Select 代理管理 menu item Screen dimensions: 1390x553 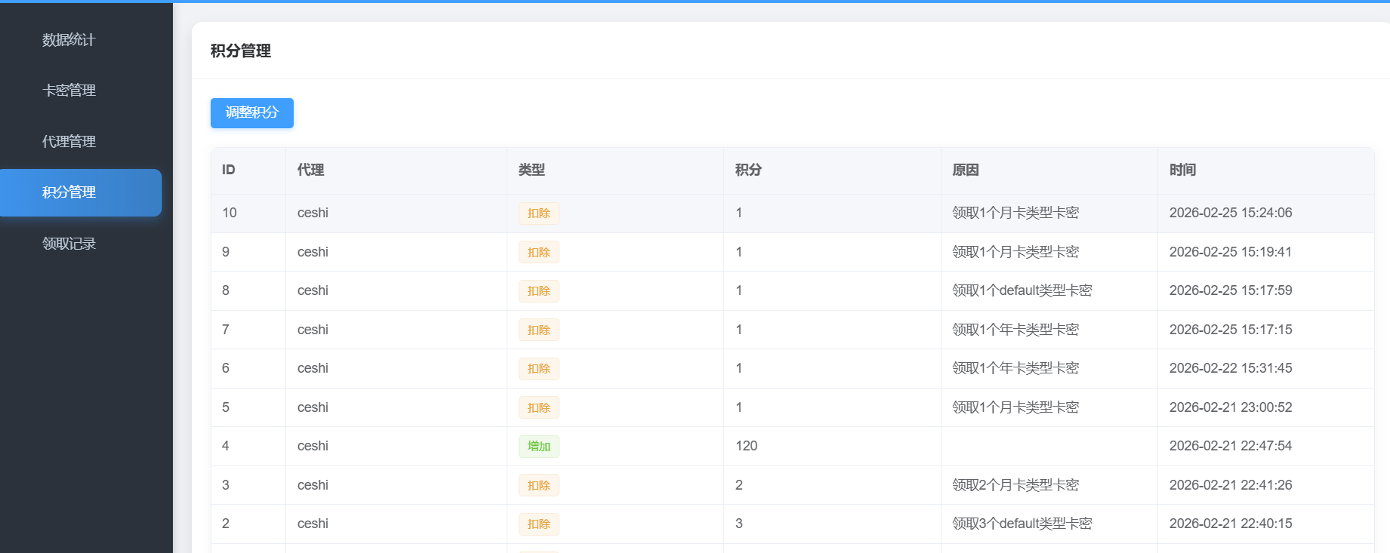pos(69,142)
